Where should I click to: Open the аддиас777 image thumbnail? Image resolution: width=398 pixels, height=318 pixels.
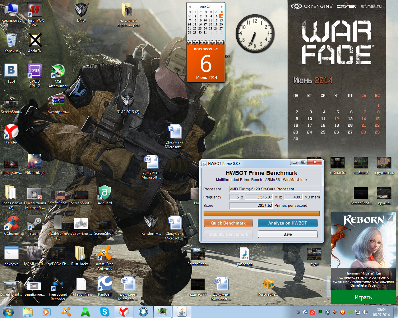[x=198, y=288]
